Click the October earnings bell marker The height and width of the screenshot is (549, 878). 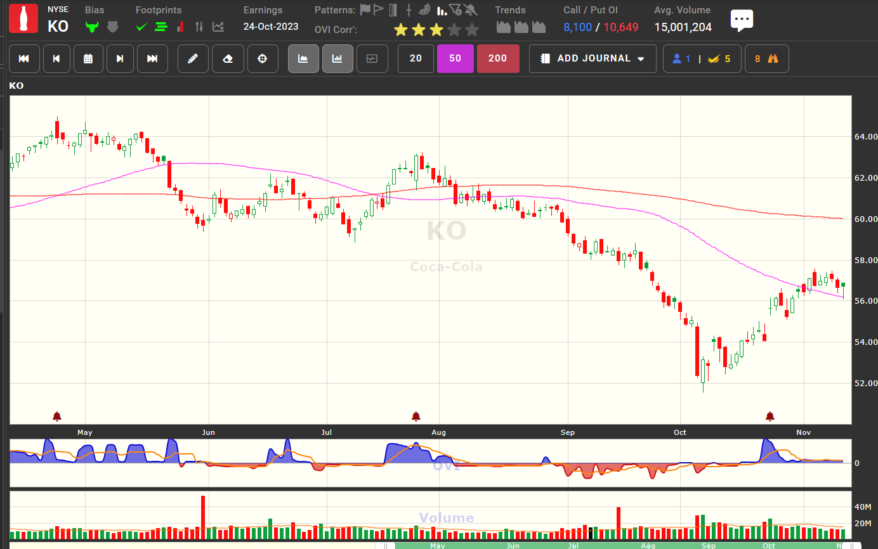tap(770, 417)
